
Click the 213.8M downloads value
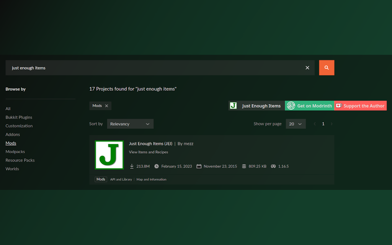click(143, 166)
